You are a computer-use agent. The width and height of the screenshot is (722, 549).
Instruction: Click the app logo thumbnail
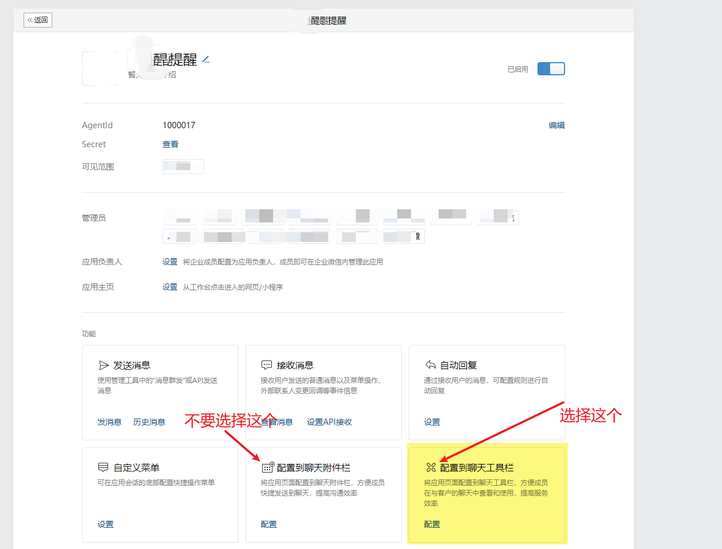(x=99, y=68)
